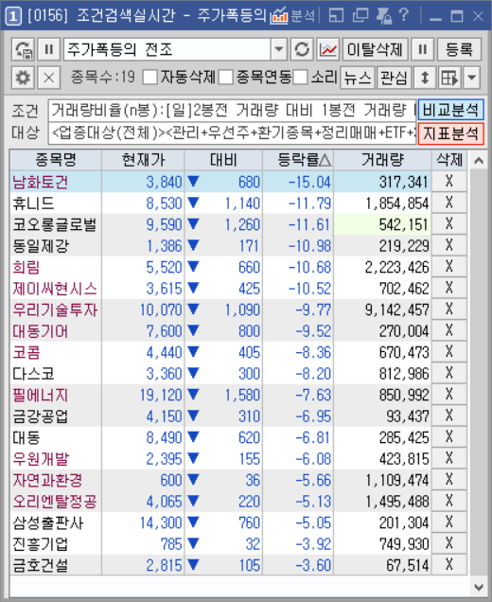This screenshot has height=602, width=492.
Task: Delete 우리기술투자 row with X
Action: point(449,310)
